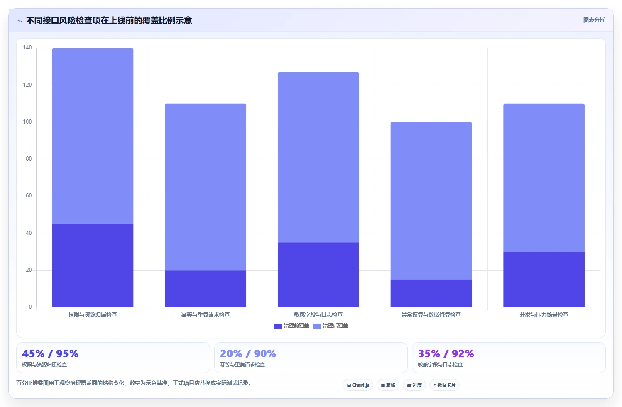
Task: Click the y-axis value 40
Action: click(x=29, y=233)
